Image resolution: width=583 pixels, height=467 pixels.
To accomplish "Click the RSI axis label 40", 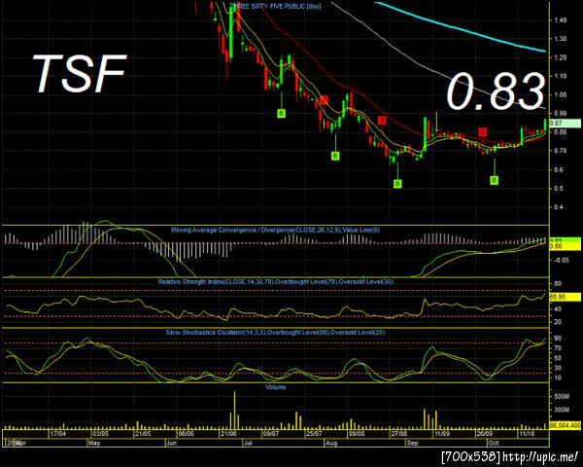I will pyautogui.click(x=558, y=308).
